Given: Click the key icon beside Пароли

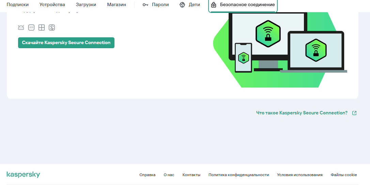Looking at the screenshot, I should 145,5.
